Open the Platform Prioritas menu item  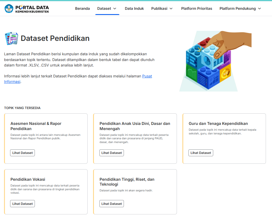click(197, 9)
